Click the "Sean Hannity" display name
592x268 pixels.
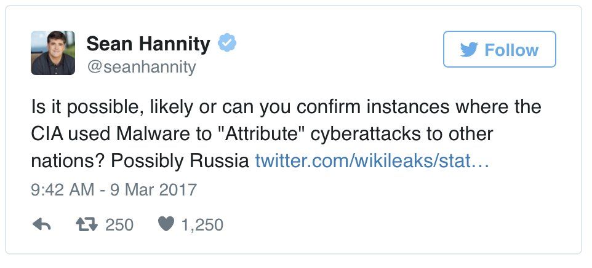tap(148, 44)
